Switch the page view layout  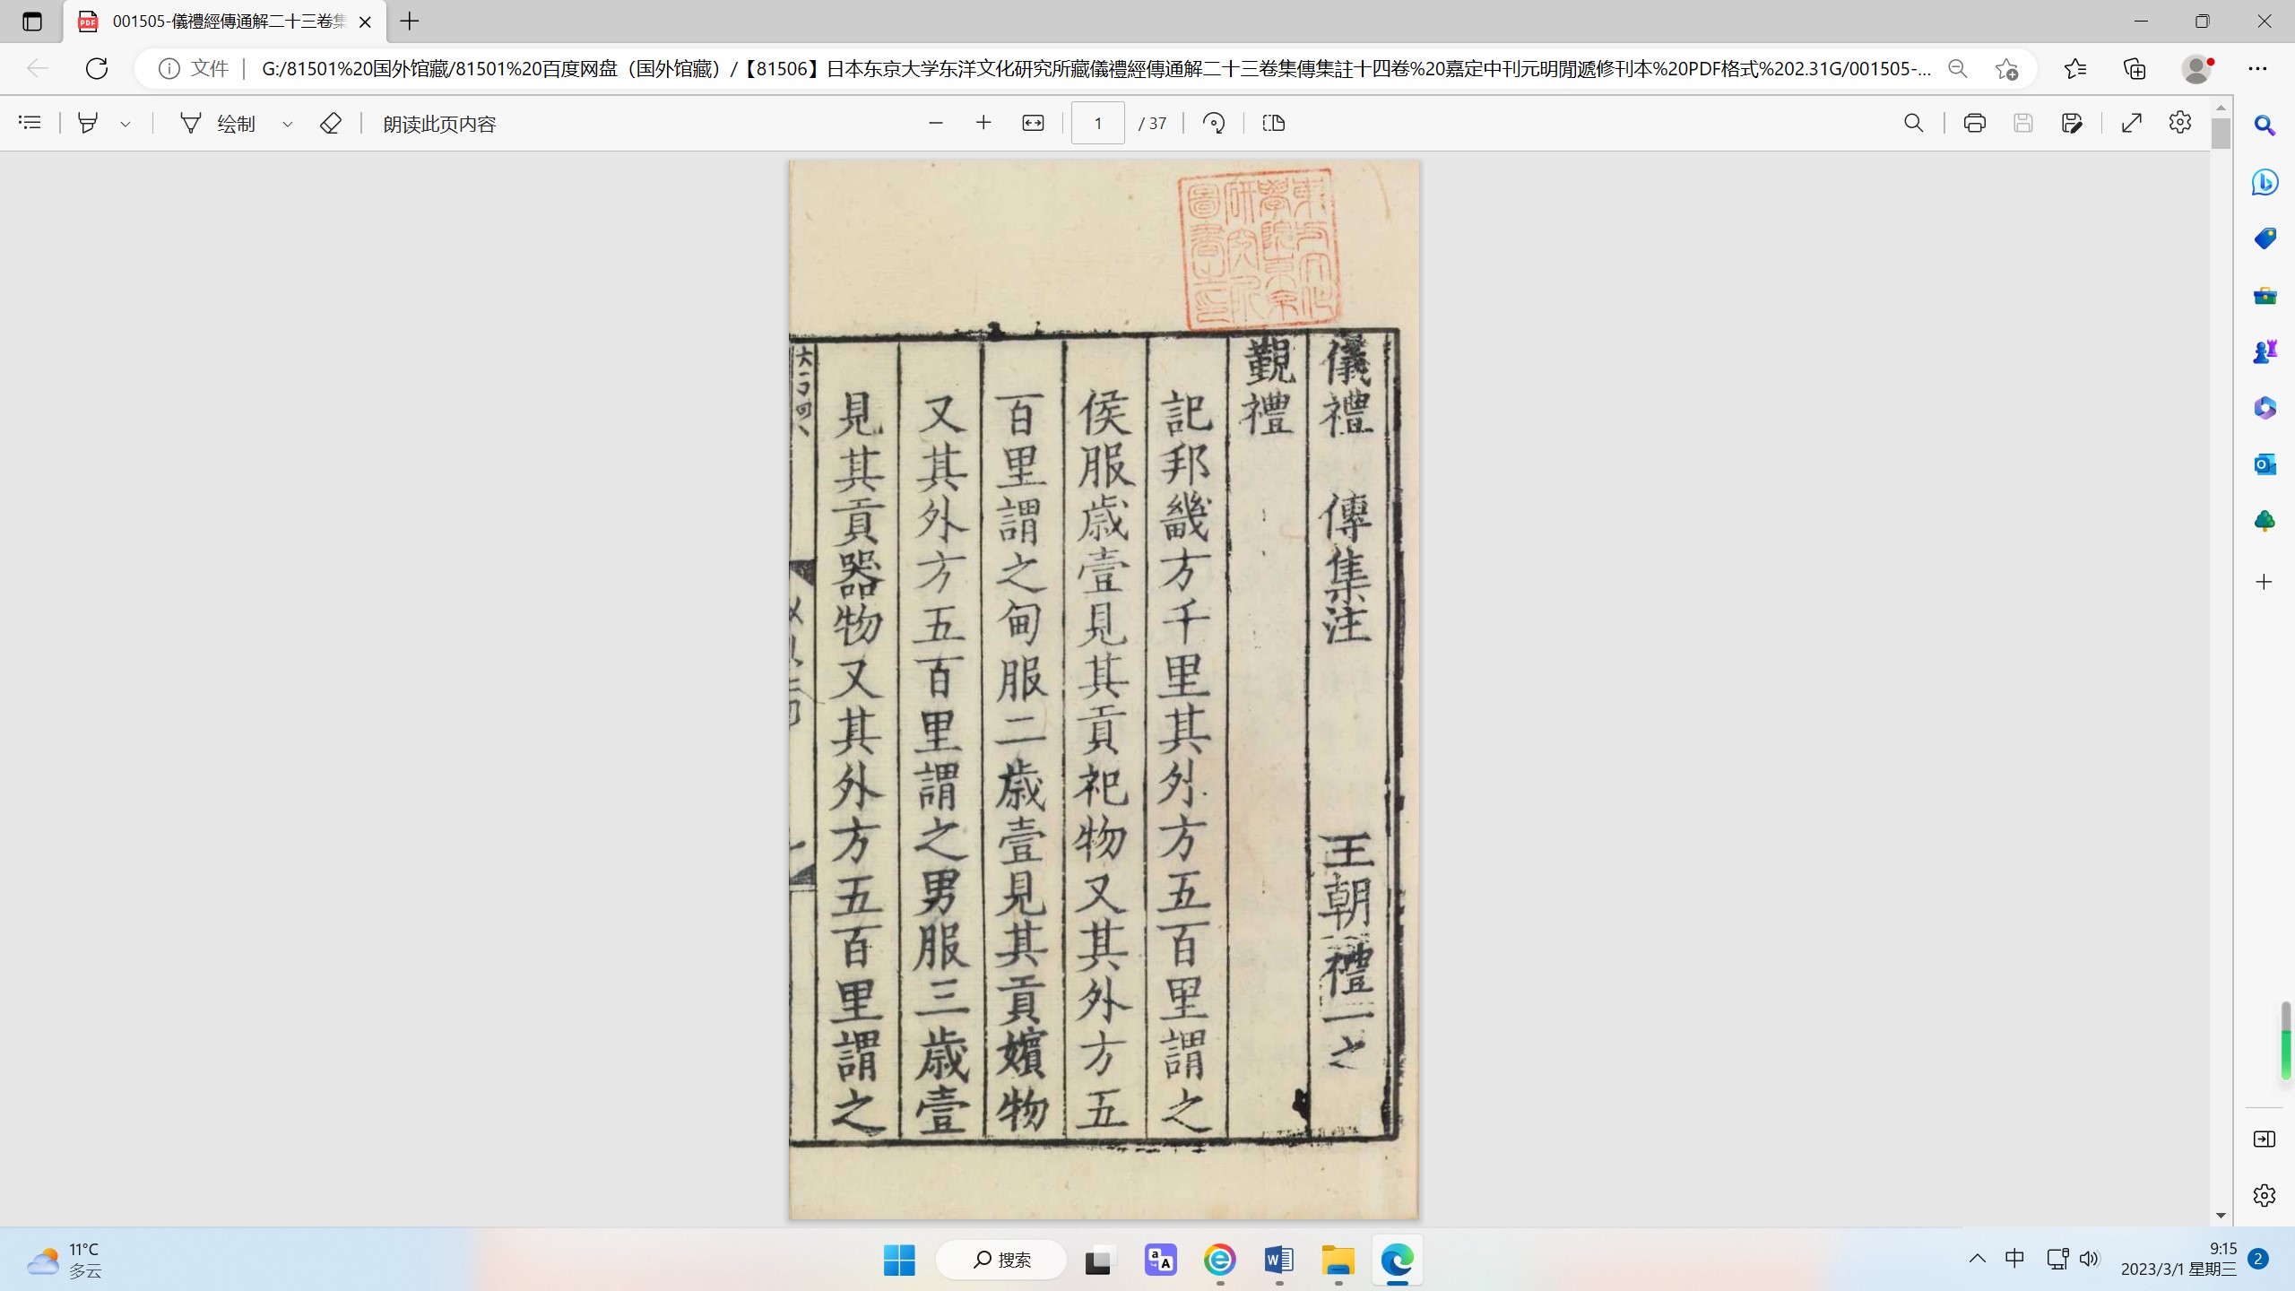[x=1273, y=123]
